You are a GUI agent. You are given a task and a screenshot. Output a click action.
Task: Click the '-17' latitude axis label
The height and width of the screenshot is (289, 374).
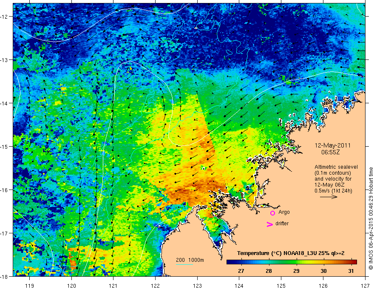click(x=5, y=233)
